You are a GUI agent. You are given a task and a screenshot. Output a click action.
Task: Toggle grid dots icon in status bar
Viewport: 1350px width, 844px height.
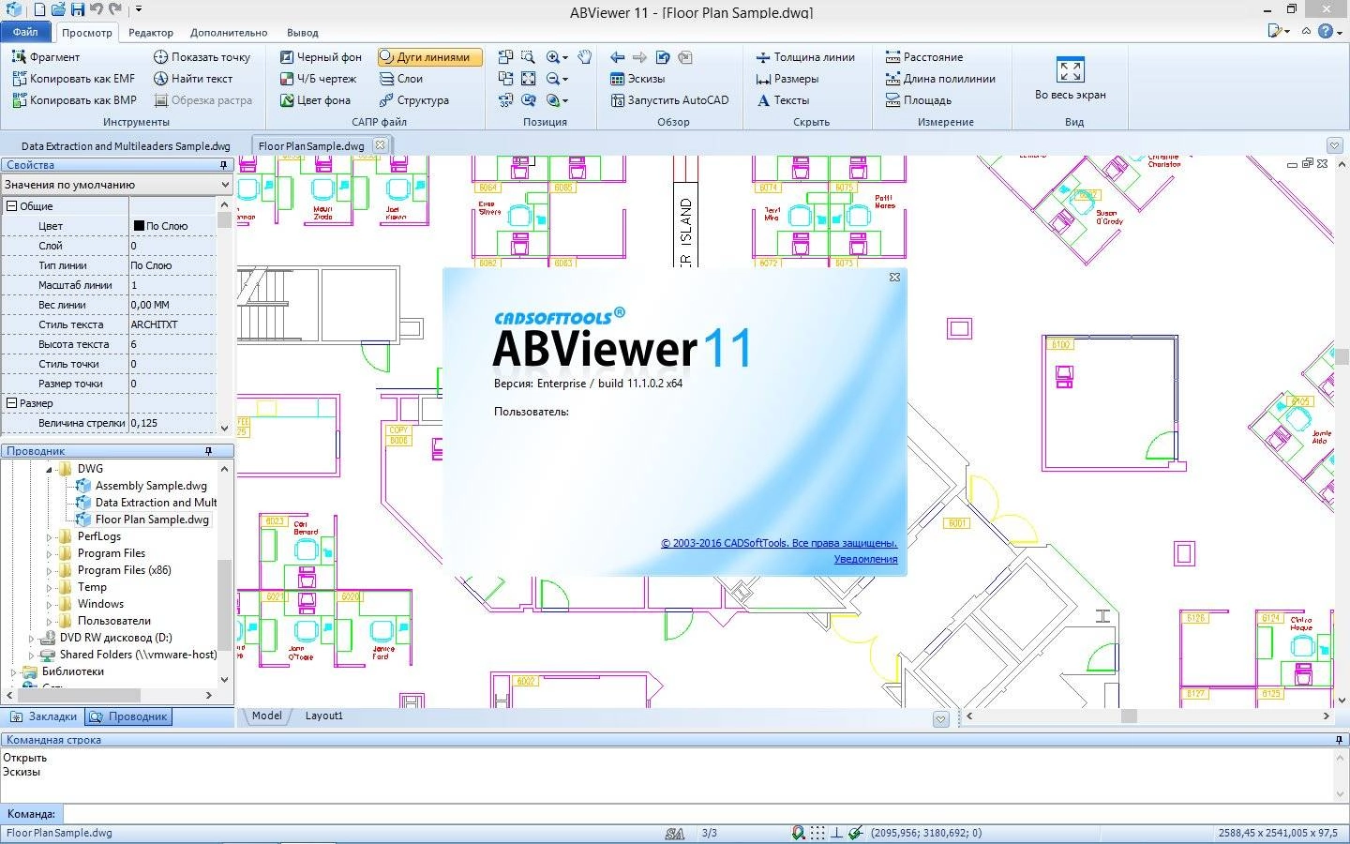coord(818,833)
